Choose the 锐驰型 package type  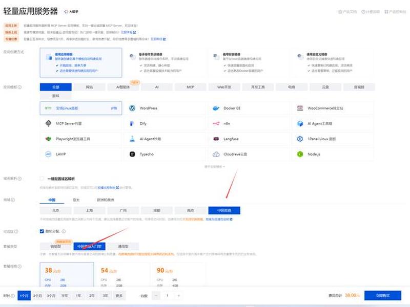[x=56, y=246]
